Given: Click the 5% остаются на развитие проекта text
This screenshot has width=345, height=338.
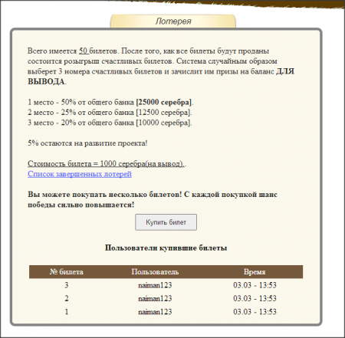Looking at the screenshot, I should tap(87, 143).
